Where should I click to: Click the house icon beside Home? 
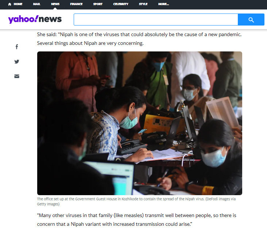coord(10,4)
